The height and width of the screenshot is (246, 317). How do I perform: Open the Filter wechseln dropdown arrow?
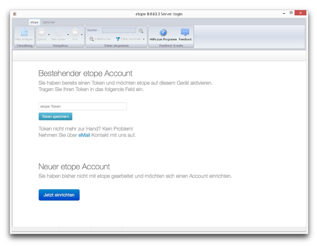[x=144, y=39]
